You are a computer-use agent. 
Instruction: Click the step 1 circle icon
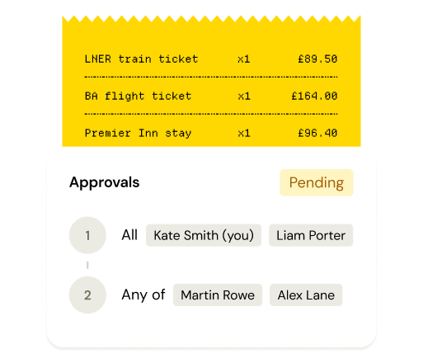click(87, 235)
